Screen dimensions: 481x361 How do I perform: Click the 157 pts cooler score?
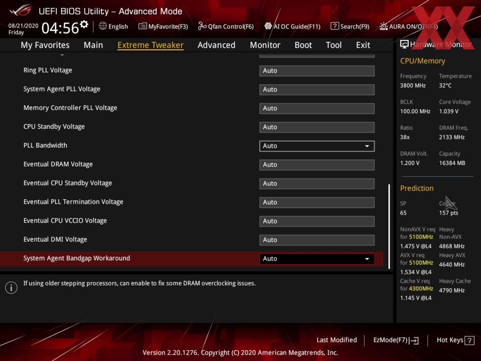coord(448,213)
